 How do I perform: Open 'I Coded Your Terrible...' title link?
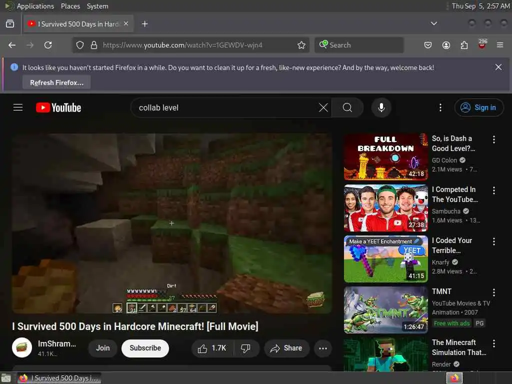click(x=452, y=245)
